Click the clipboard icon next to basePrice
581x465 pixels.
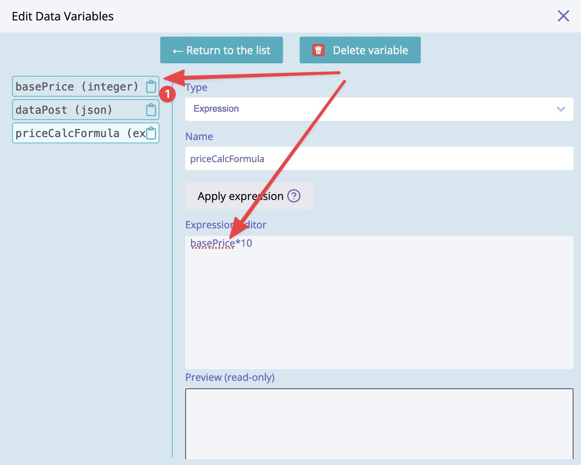click(151, 86)
